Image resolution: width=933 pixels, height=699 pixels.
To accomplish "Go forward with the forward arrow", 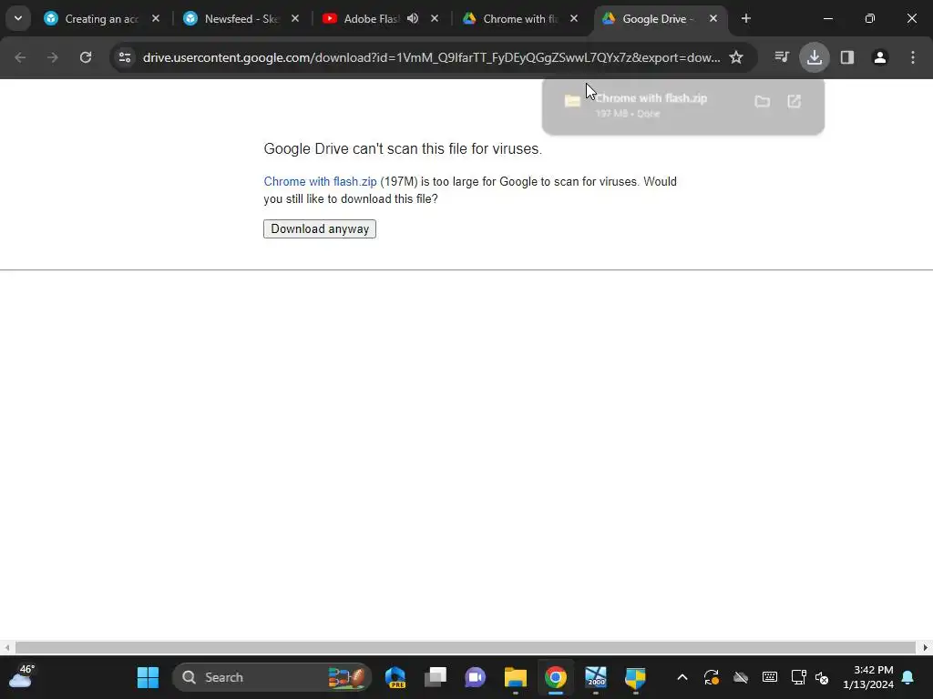I will 53,57.
